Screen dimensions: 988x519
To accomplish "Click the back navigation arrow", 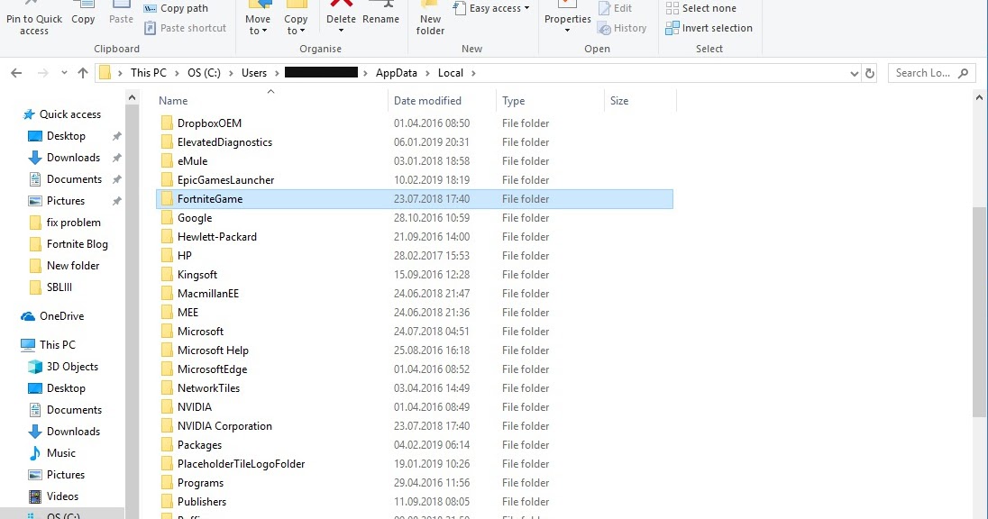I will 16,73.
